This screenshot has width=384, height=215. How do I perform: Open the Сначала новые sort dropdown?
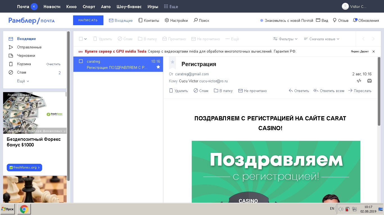pos(322,39)
